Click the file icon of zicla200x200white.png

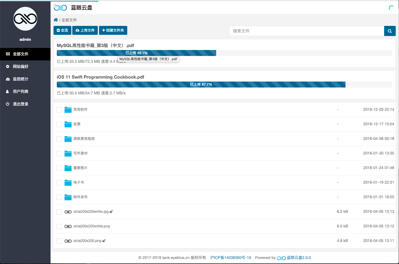pyautogui.click(x=68, y=226)
